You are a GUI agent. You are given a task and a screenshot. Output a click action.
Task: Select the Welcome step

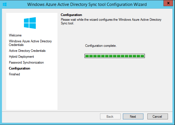click(x=15, y=35)
